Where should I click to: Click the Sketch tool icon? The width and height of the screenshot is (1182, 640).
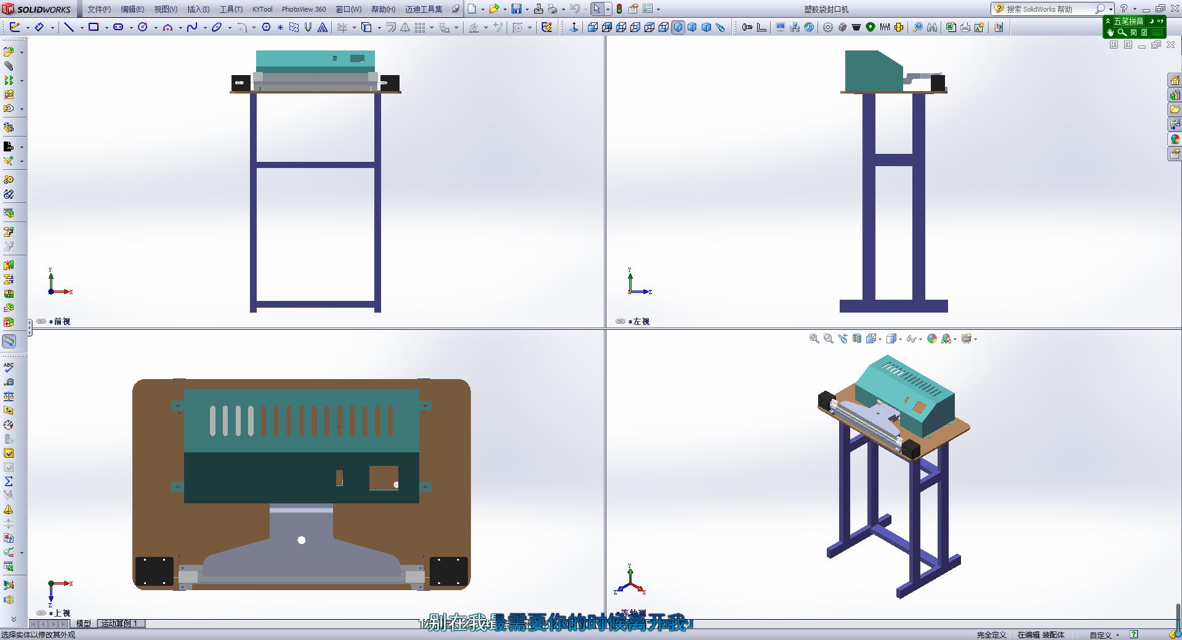click(x=15, y=27)
